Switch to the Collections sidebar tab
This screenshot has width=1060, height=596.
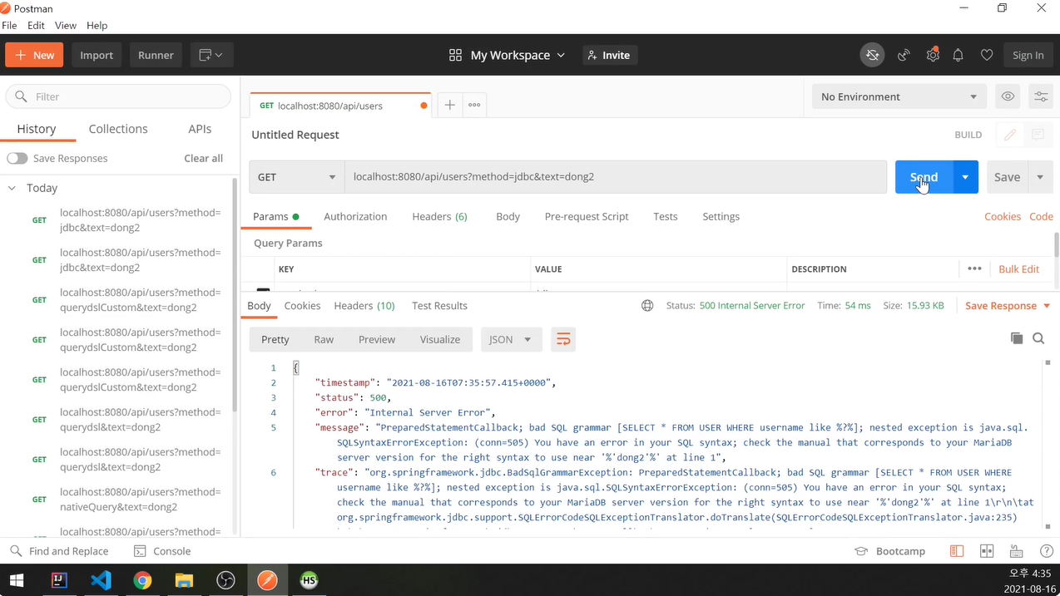click(118, 129)
